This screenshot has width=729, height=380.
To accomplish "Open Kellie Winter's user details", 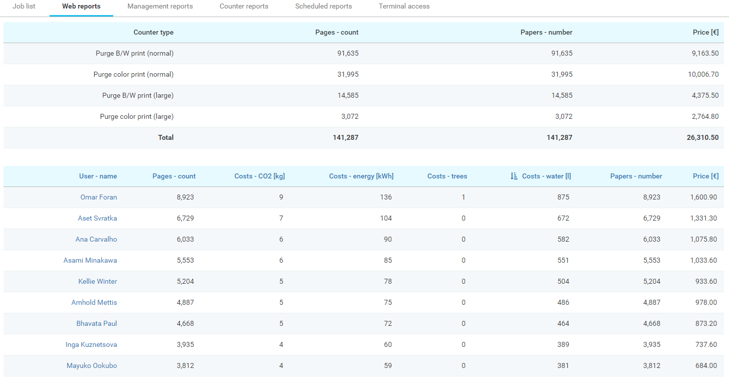I will [98, 281].
